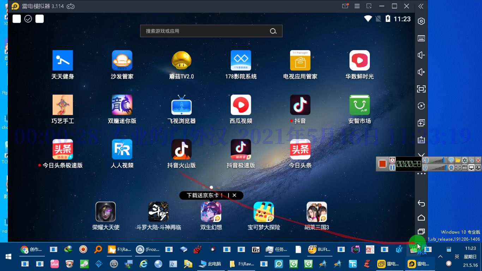Show more sidebar tools (three dots)
The image size is (482, 271).
pyautogui.click(x=421, y=174)
